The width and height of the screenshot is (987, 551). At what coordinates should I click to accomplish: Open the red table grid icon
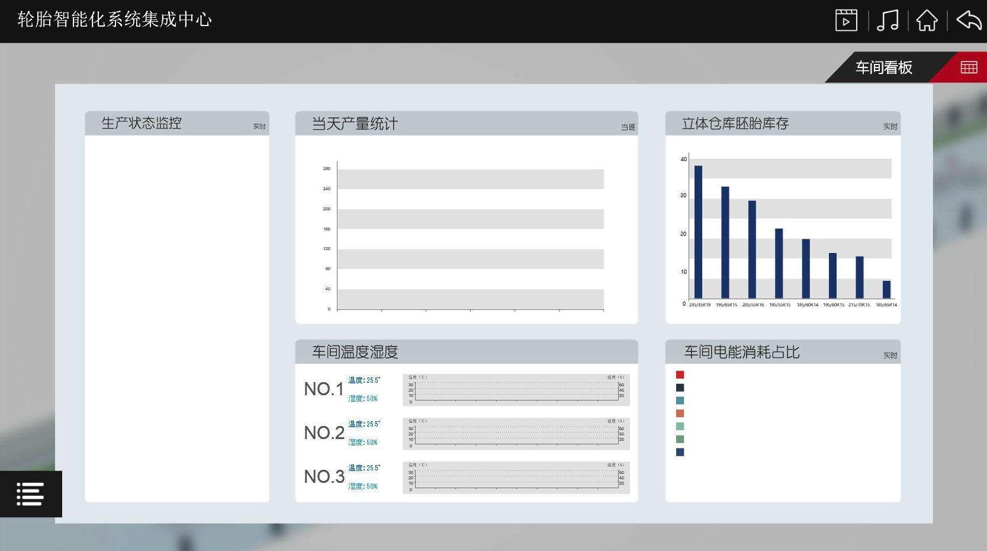pyautogui.click(x=969, y=68)
